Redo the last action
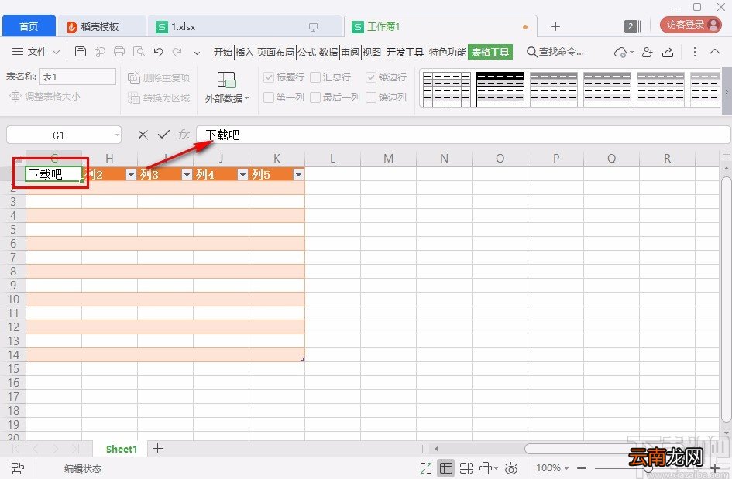 click(177, 51)
